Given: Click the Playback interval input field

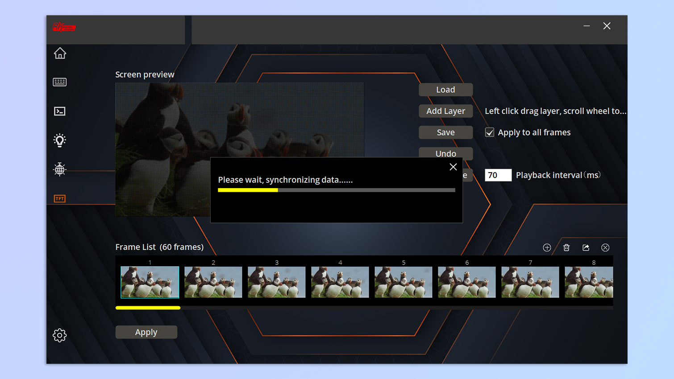Looking at the screenshot, I should pos(498,175).
